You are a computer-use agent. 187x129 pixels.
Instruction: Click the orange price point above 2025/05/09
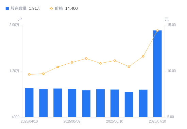coord(72,63)
